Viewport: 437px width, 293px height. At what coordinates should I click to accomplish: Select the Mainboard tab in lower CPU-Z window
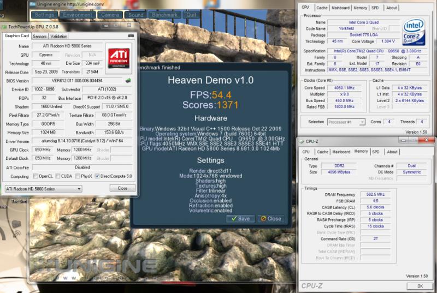[x=341, y=152]
